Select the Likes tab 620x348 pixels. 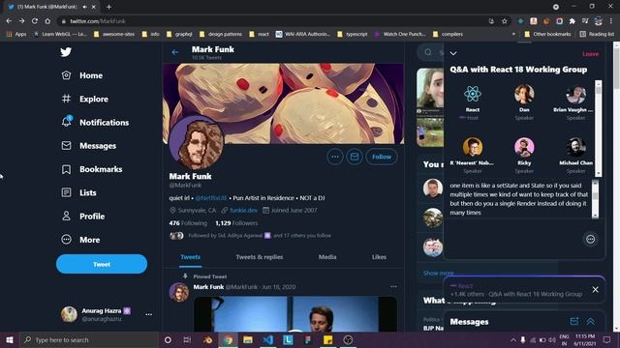379,257
